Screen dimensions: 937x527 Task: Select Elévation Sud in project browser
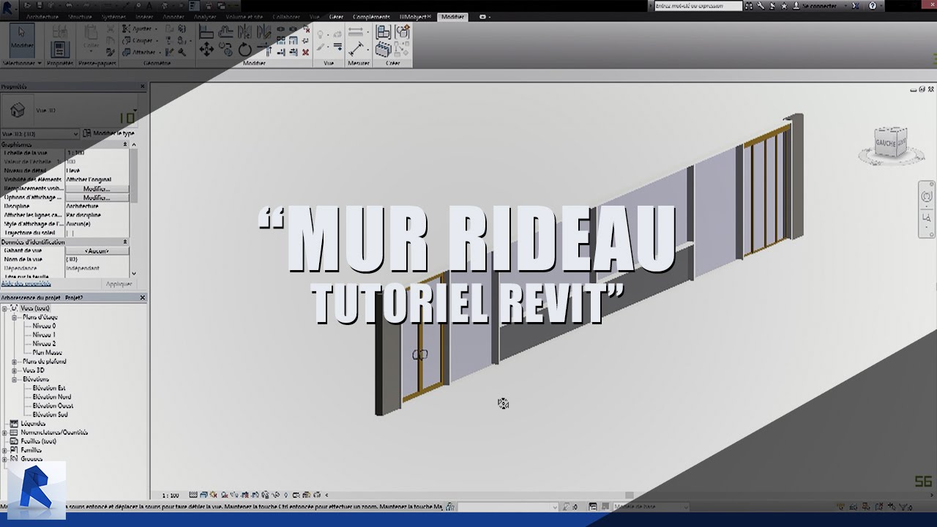click(51, 414)
